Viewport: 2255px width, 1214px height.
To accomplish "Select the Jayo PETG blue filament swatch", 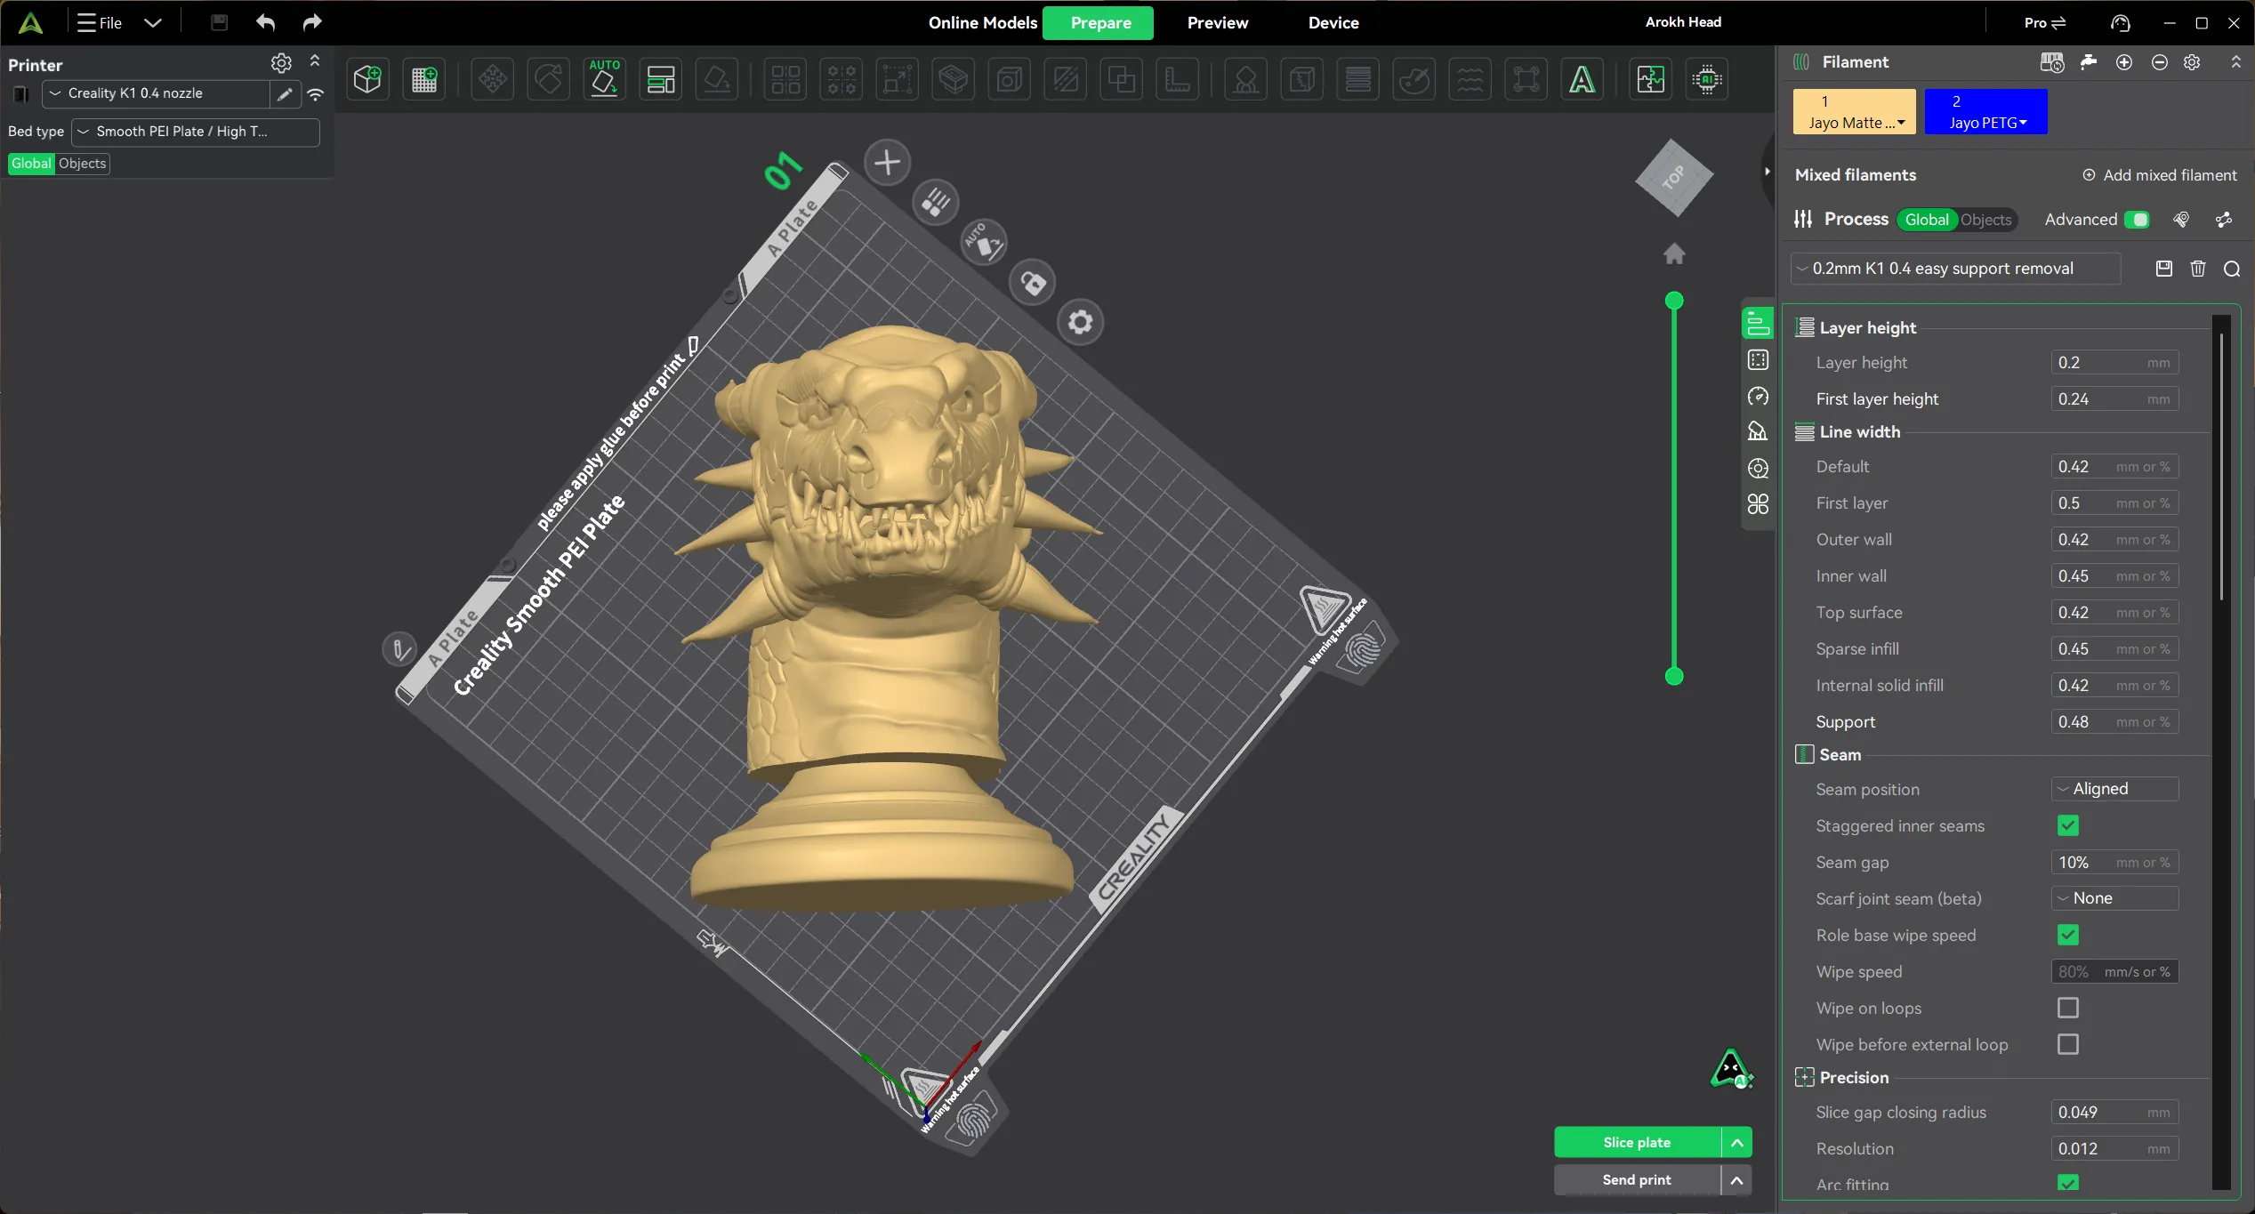I will 1985,112.
